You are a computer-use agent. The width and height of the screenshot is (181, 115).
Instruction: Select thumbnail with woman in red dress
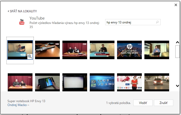click(129, 83)
